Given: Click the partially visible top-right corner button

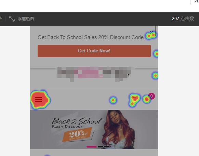Looking at the screenshot, I should tap(195, 2).
